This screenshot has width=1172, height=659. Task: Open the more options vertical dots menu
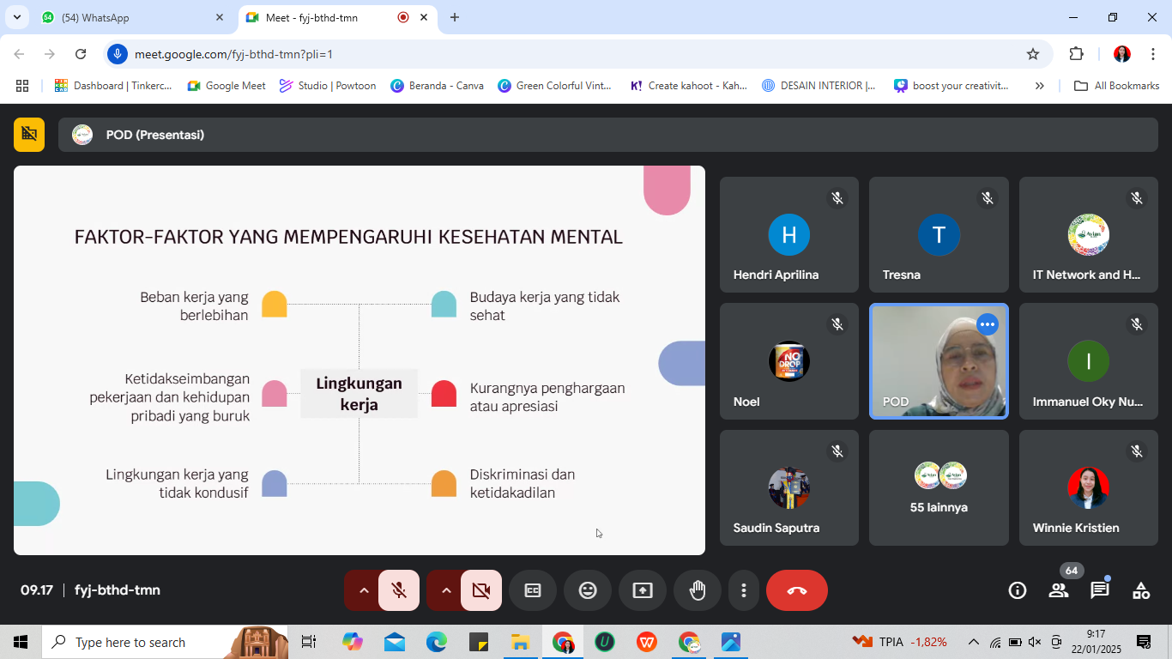744,590
